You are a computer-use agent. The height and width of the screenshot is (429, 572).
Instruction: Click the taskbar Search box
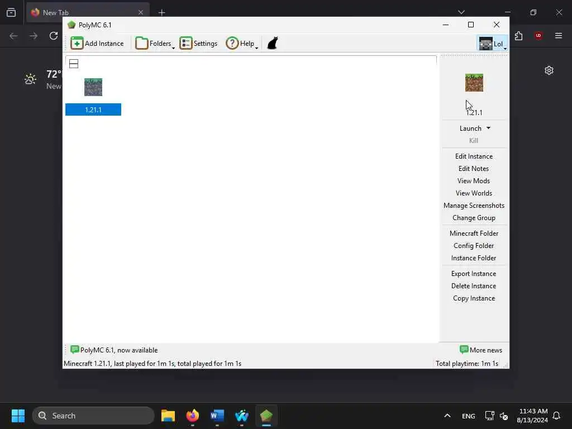click(x=93, y=416)
